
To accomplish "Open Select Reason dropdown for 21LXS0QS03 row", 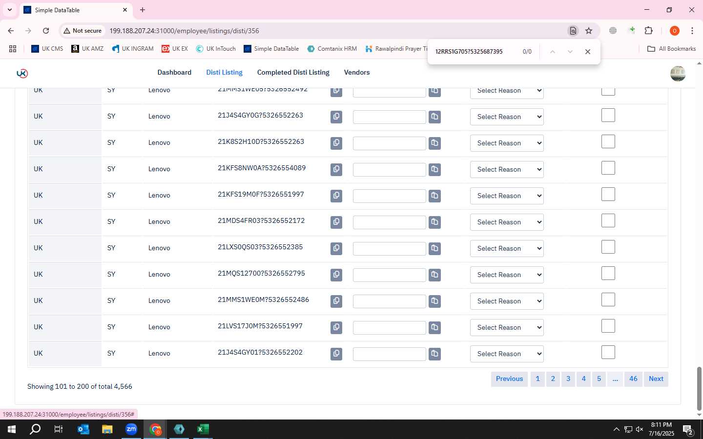I will pos(507,249).
